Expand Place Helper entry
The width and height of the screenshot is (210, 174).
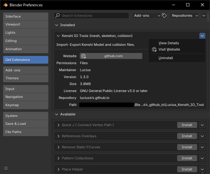click(x=58, y=169)
